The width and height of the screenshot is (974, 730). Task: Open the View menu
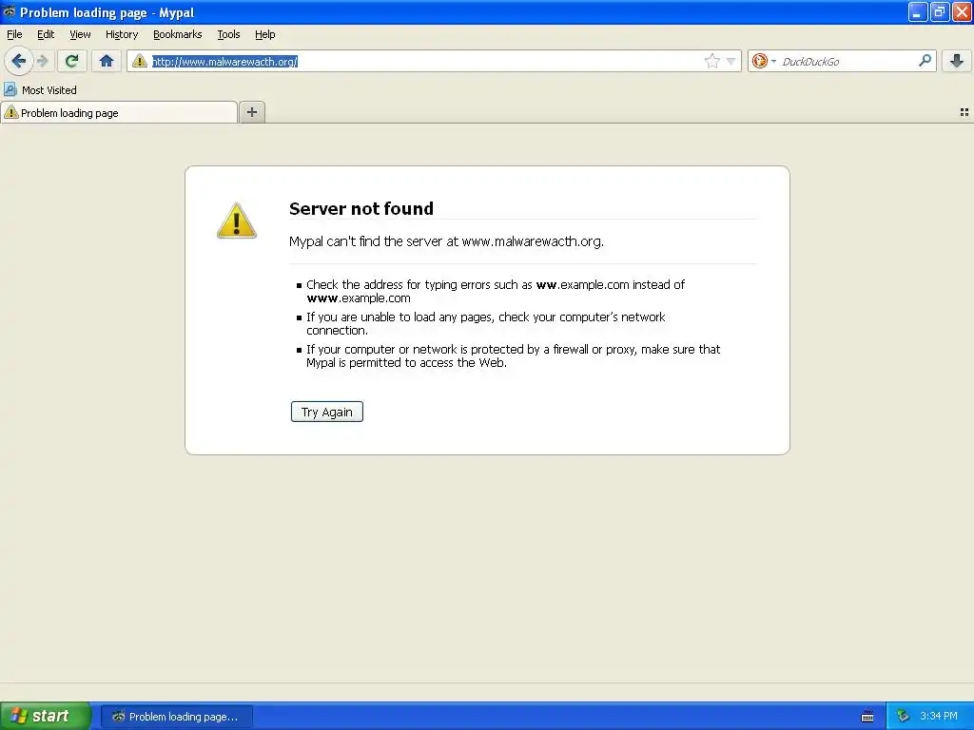click(80, 34)
